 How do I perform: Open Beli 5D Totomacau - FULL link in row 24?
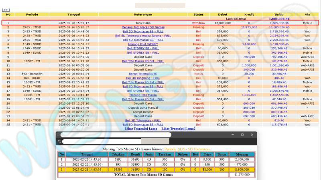(143, 120)
